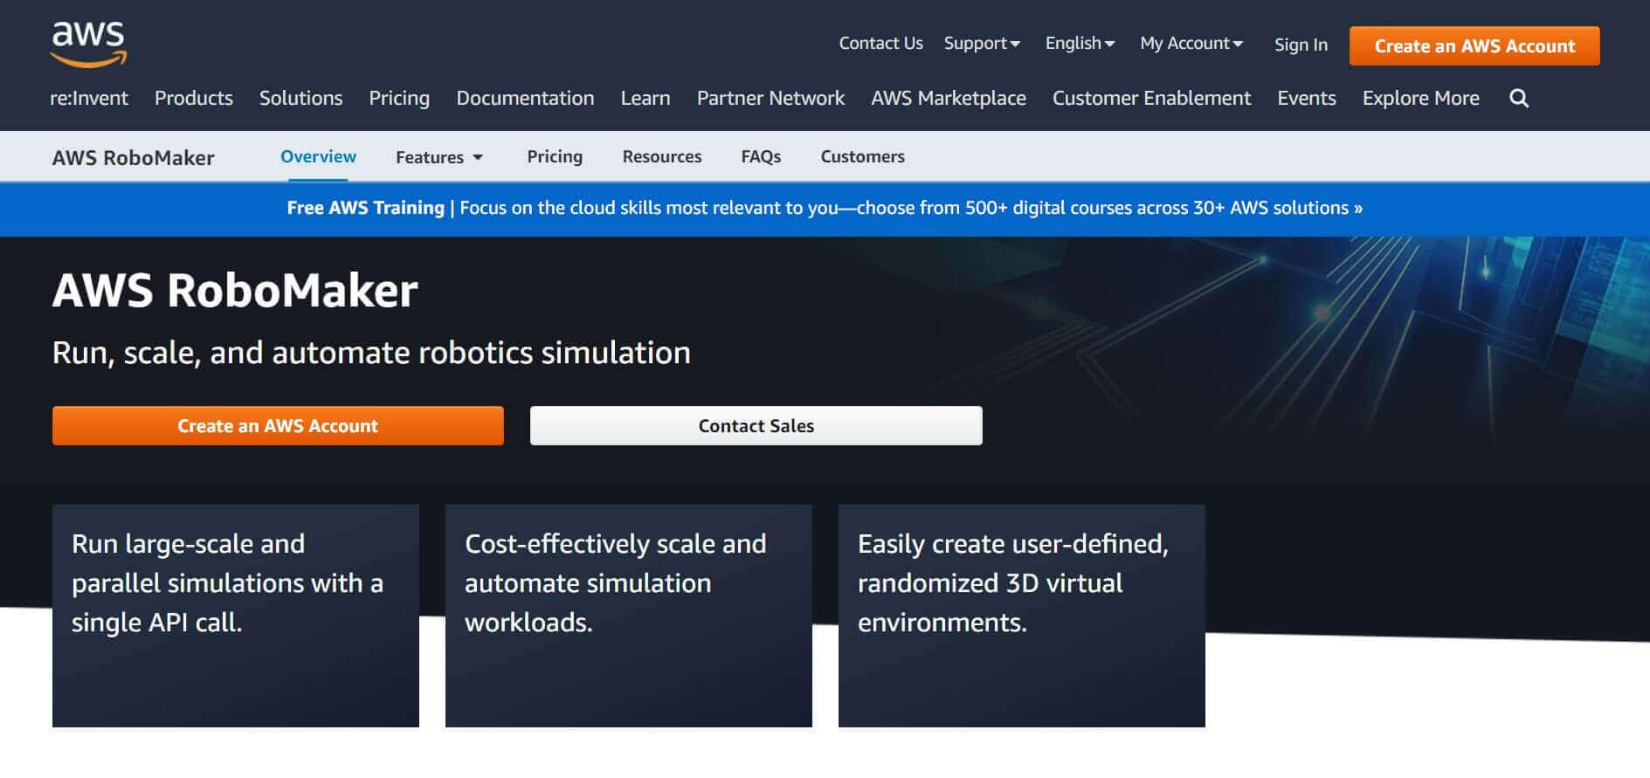Select the randomized 3D virtual environments card
The image size is (1650, 778).
(x=1021, y=616)
